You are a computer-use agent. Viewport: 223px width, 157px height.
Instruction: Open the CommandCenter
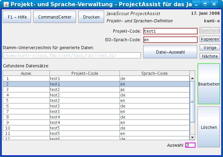point(55,17)
